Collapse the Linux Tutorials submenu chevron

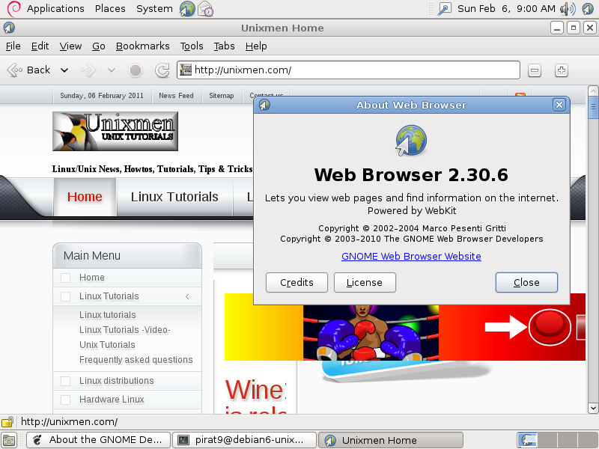tap(187, 296)
